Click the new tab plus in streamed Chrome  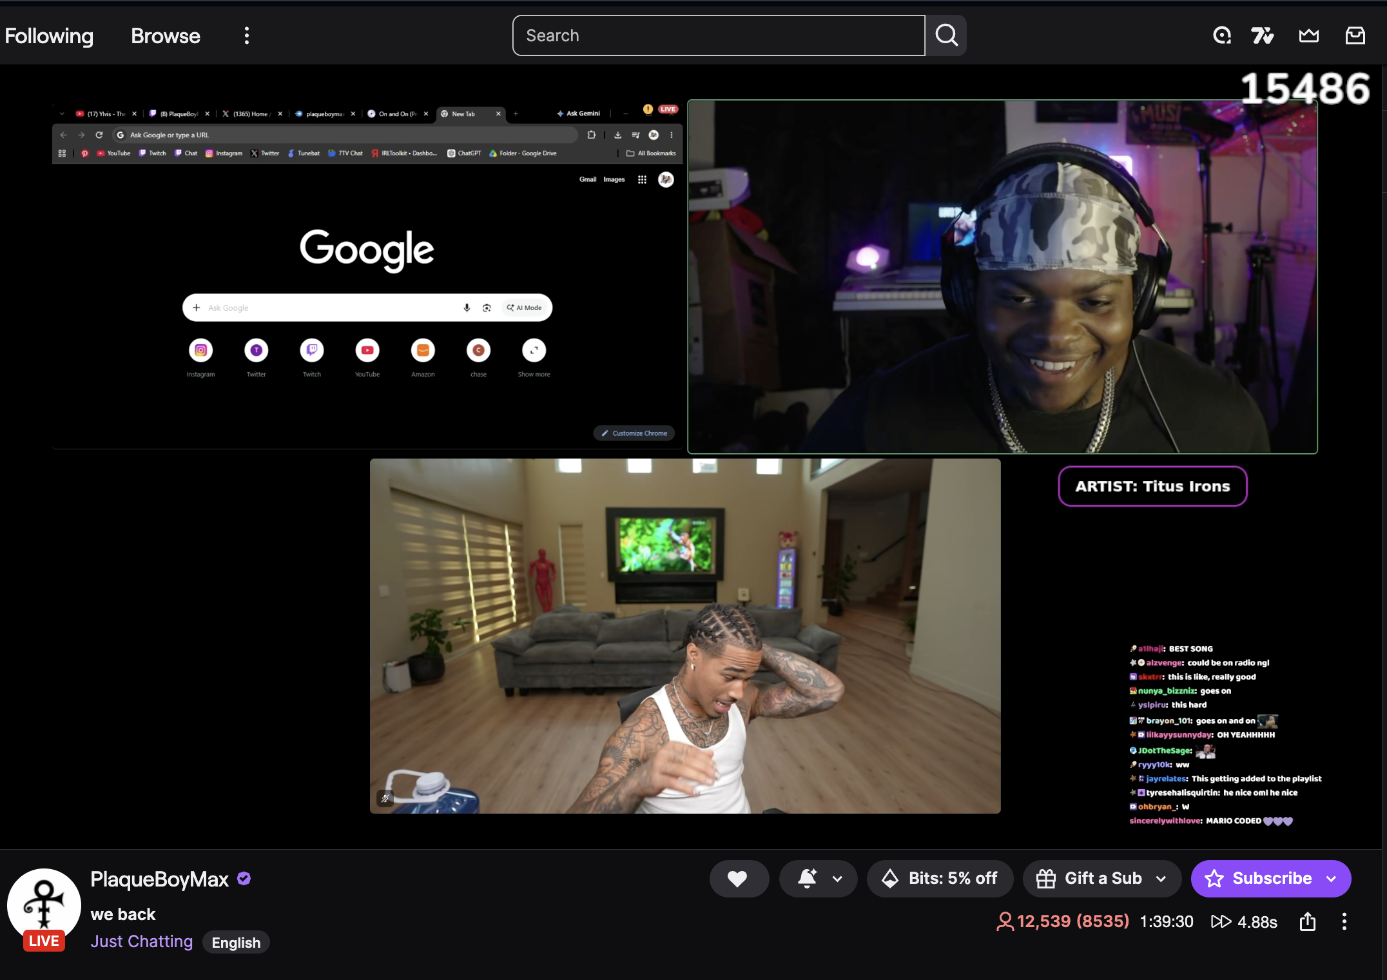point(516,114)
